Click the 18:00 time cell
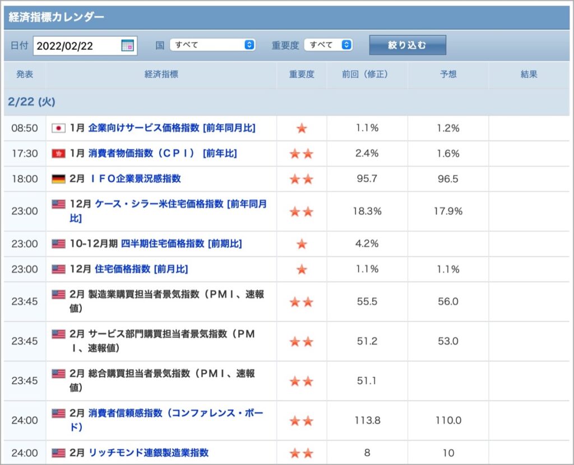Screen dimensions: 574x465 (x=25, y=179)
